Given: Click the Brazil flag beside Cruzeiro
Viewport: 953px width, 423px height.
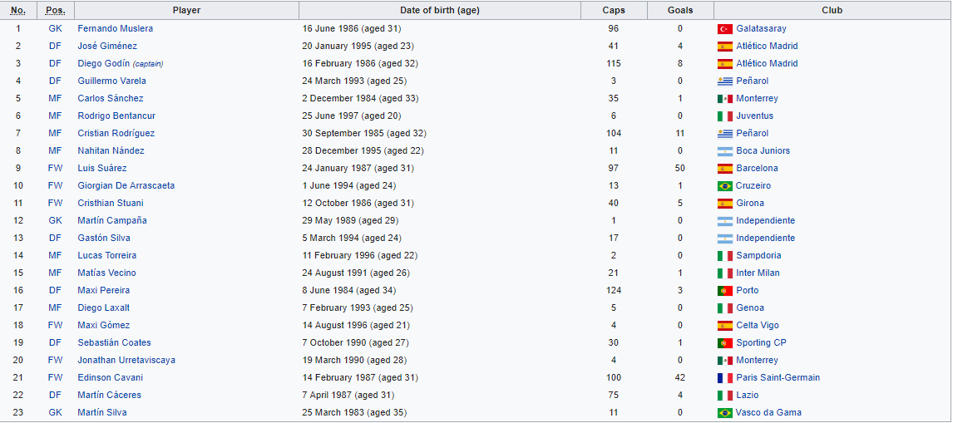Looking at the screenshot, I should [724, 186].
